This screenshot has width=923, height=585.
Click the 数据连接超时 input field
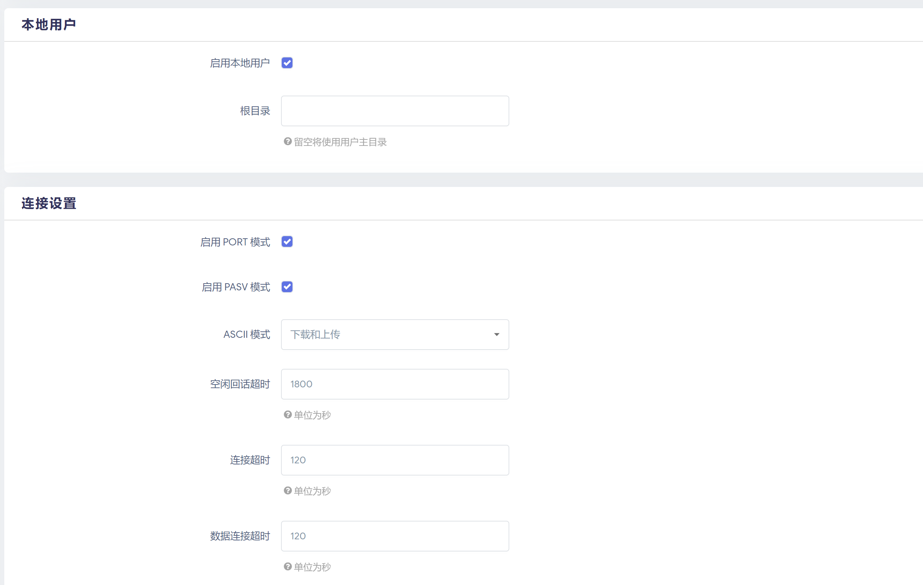pos(395,535)
